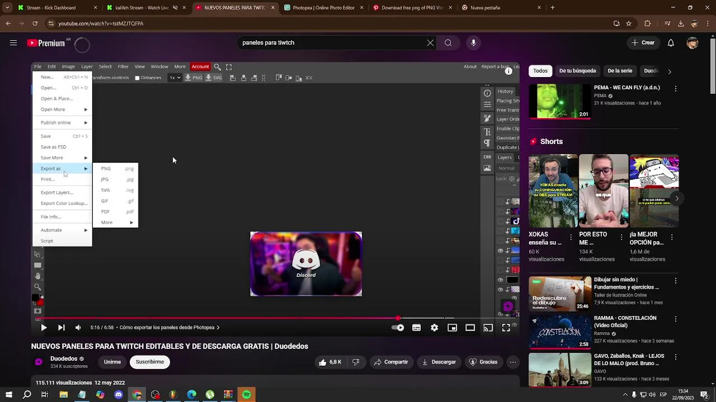Go back in the browser

tap(8, 23)
